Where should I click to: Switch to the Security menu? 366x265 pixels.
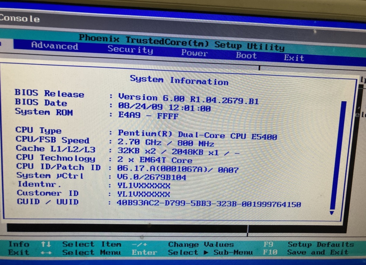click(x=130, y=49)
